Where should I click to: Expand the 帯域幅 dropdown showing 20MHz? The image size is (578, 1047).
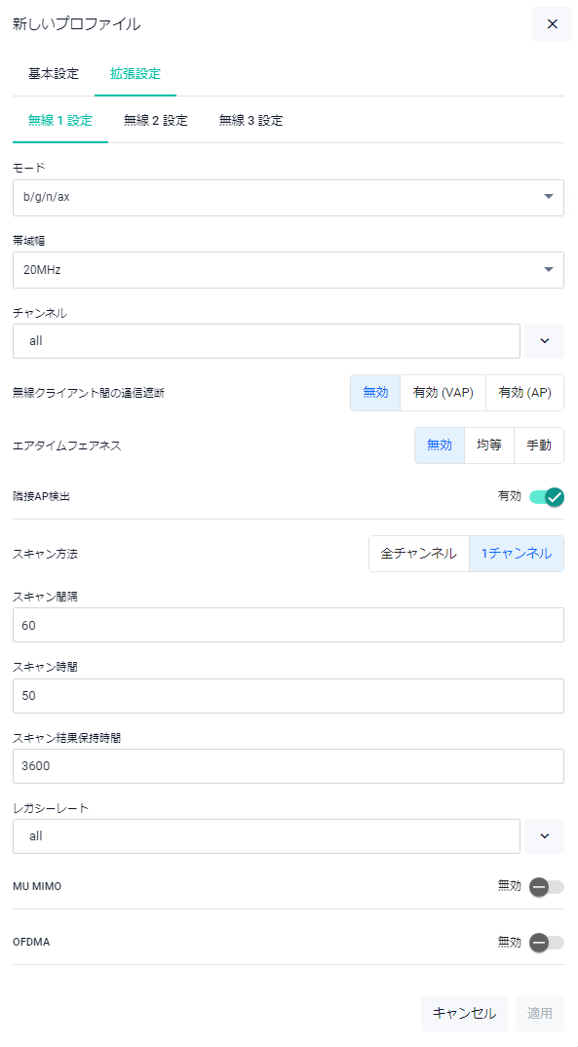coord(289,270)
